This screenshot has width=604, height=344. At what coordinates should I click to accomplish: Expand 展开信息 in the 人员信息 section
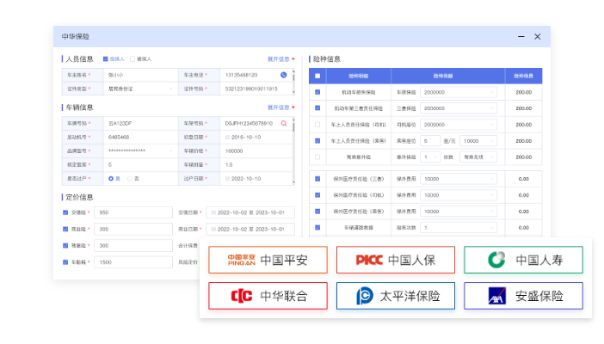[x=280, y=59]
